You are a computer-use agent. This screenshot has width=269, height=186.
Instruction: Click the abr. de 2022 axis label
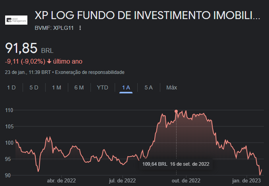click(61, 180)
